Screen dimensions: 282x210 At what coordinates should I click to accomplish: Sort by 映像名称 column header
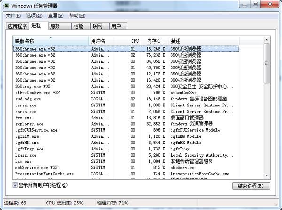tap(51, 41)
